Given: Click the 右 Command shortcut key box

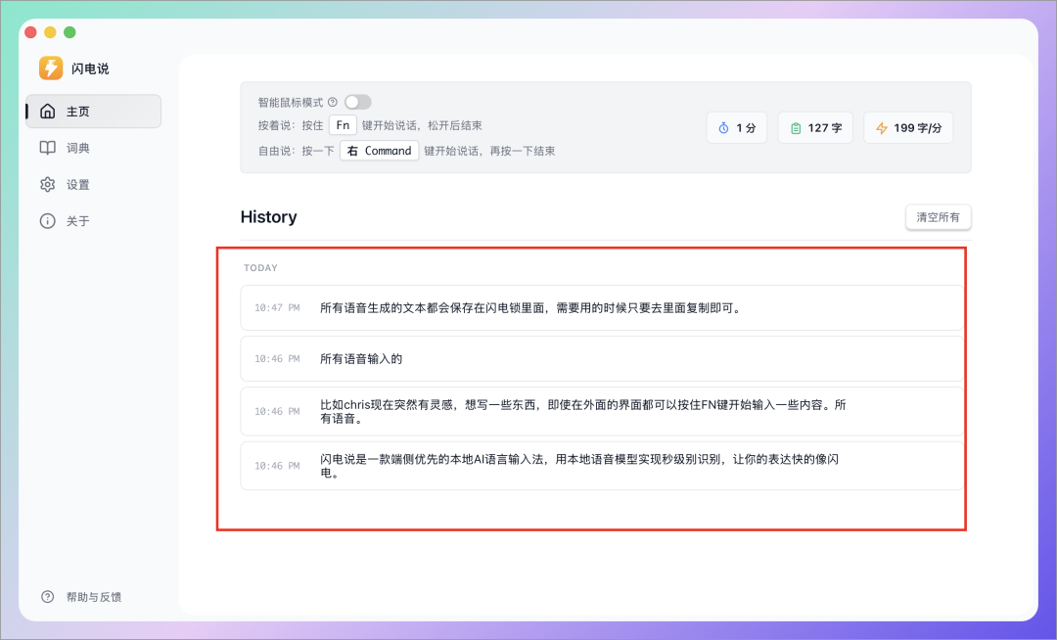Looking at the screenshot, I should point(380,151).
